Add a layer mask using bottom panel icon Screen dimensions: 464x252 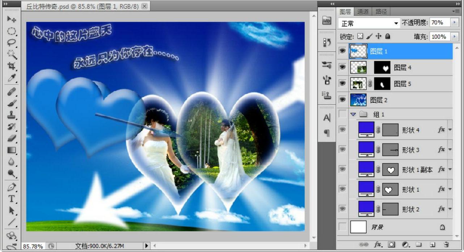point(391,245)
